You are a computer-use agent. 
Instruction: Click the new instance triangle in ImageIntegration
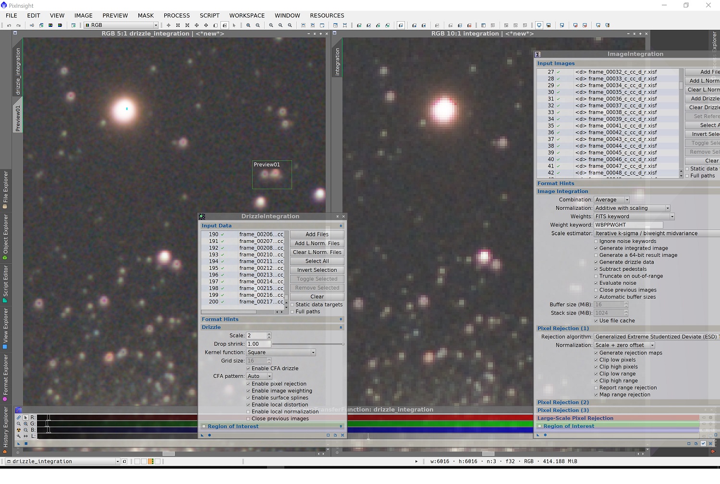click(x=538, y=435)
